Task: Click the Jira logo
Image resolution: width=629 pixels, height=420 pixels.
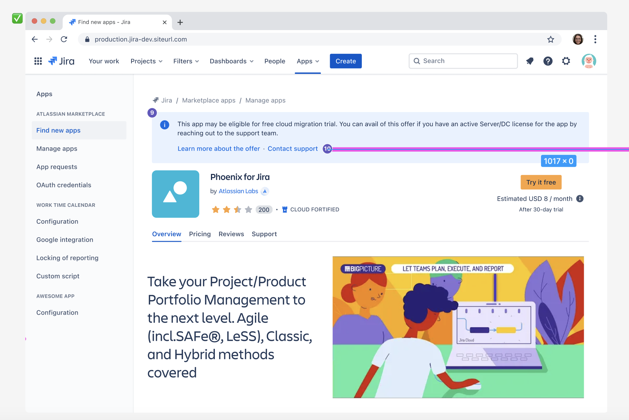Action: (x=61, y=61)
